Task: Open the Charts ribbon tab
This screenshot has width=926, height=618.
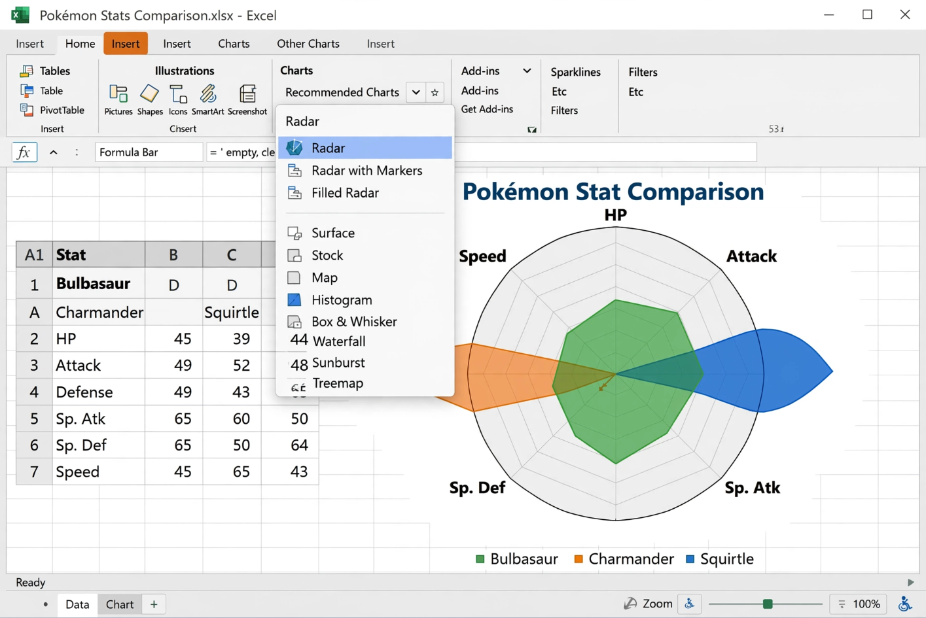Action: coord(234,44)
